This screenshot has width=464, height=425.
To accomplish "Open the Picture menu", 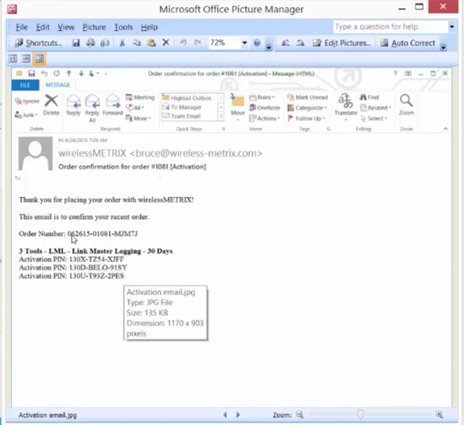I will pos(94,27).
